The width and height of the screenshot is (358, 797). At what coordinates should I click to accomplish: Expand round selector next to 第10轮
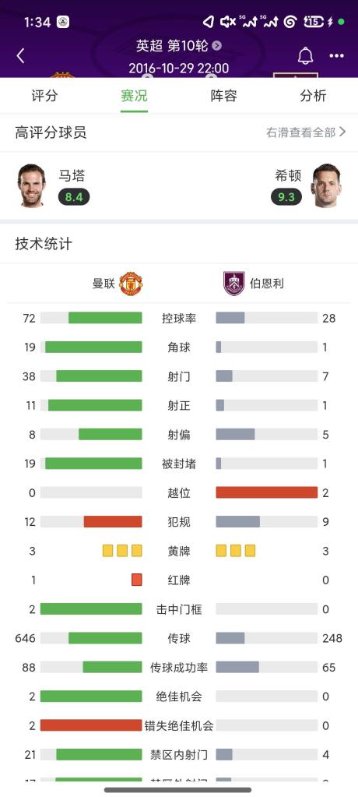tap(217, 46)
